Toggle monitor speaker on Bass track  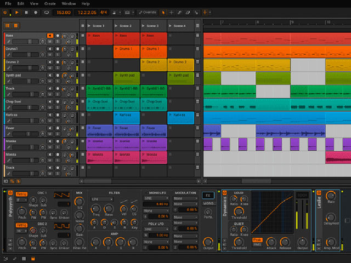(x=50, y=36)
